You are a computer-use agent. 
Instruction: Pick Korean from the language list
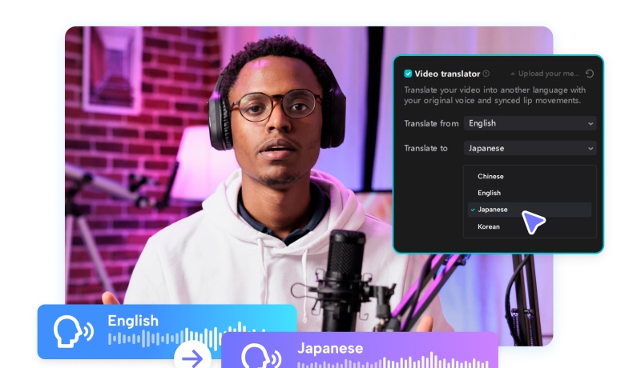coord(489,226)
